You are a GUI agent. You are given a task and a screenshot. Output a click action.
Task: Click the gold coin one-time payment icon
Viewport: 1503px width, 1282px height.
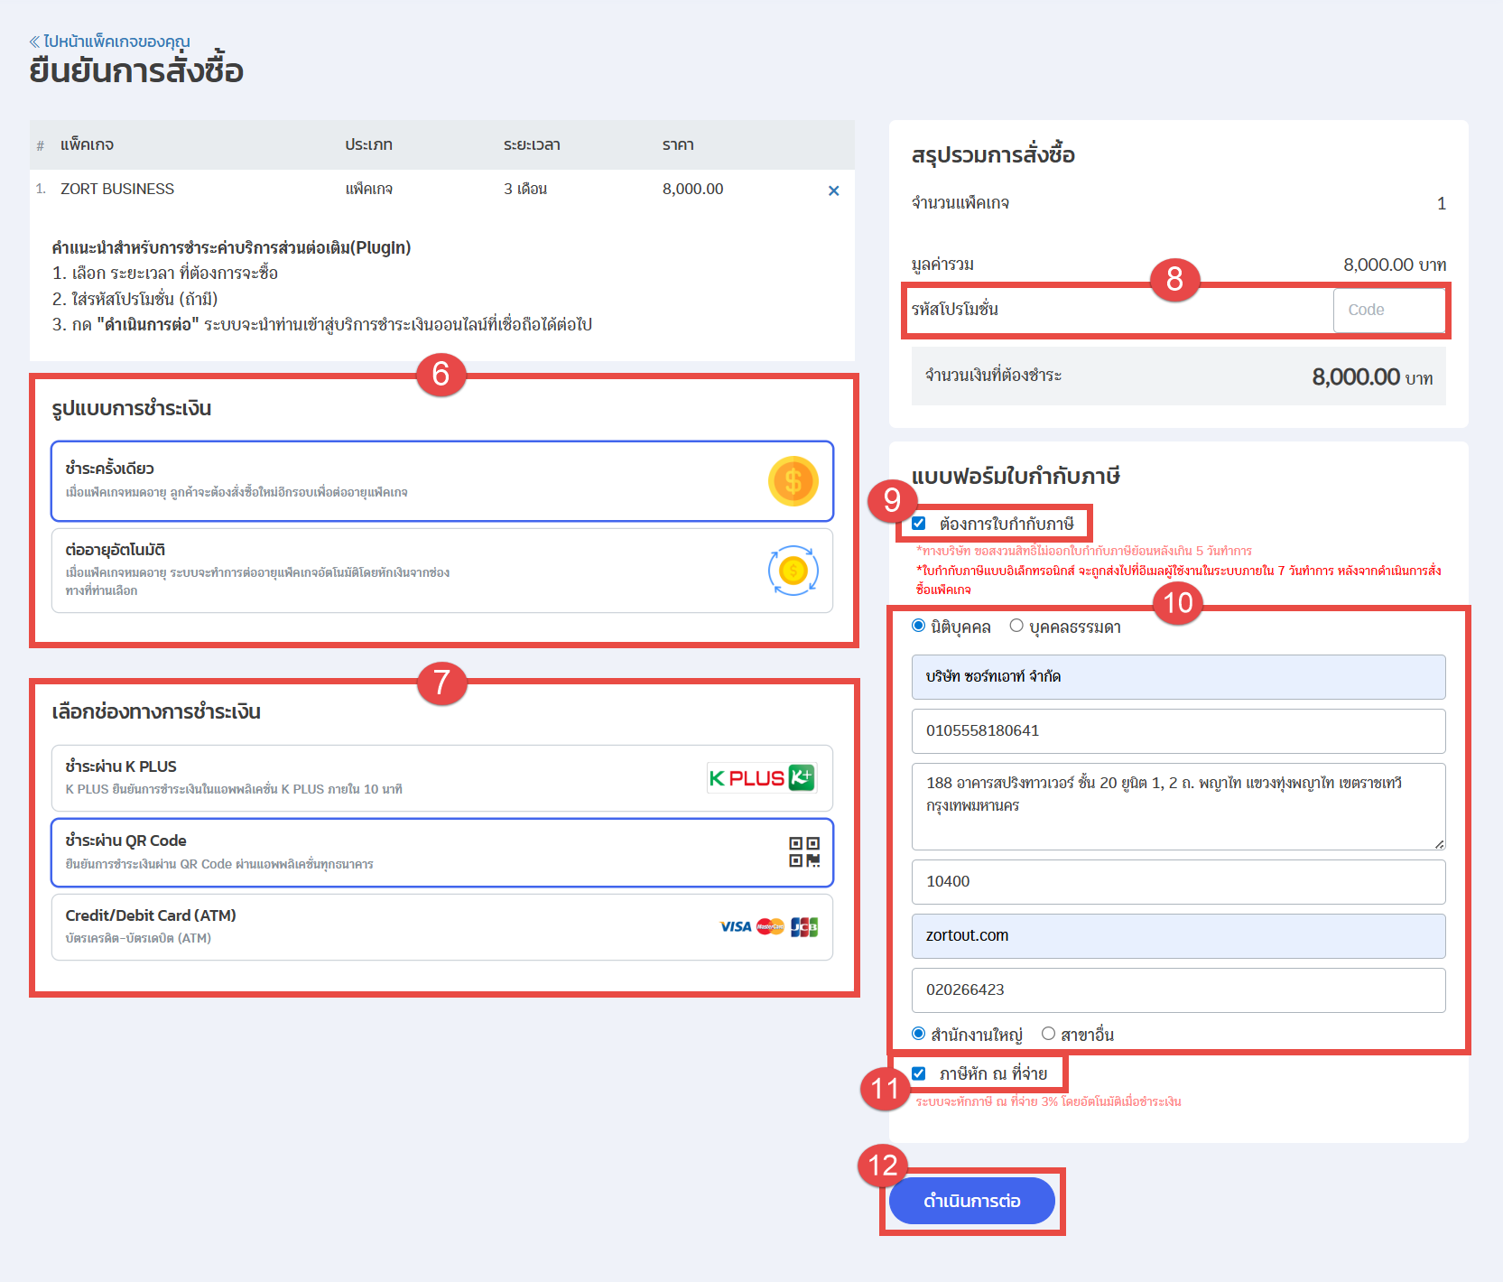[x=793, y=481]
